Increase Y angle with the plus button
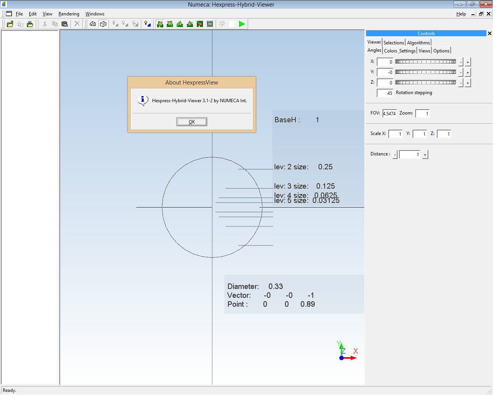493x395 pixels. pos(468,73)
